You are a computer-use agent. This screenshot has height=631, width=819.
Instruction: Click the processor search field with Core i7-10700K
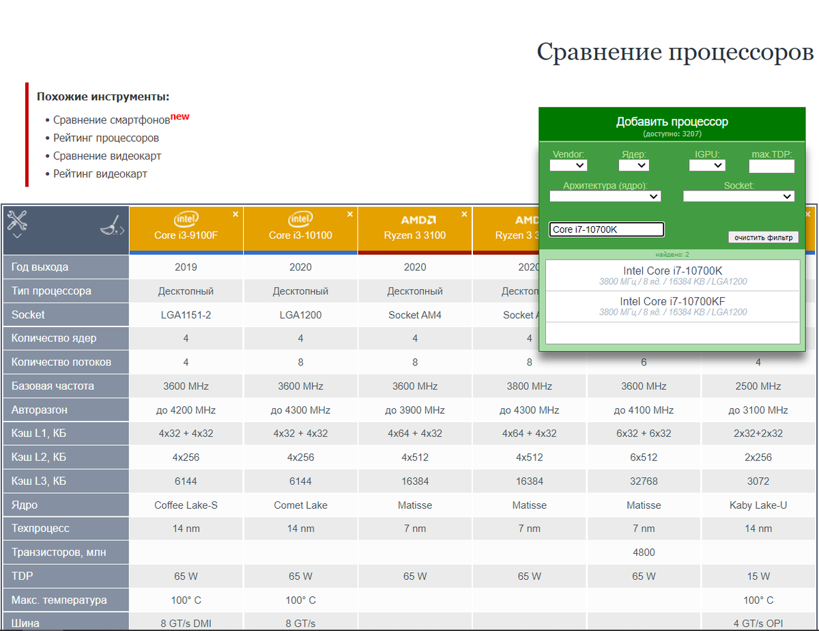click(607, 229)
